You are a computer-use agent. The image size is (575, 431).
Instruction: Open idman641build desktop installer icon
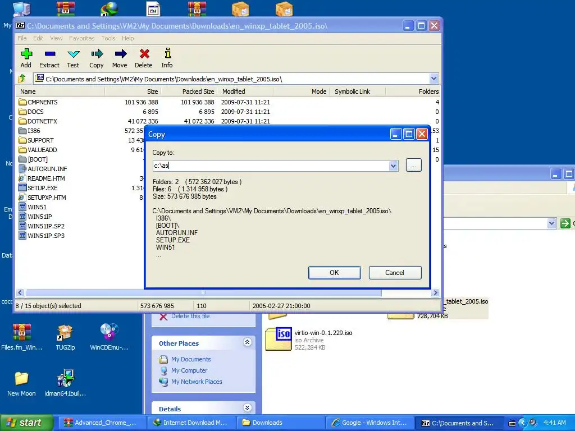(65, 383)
